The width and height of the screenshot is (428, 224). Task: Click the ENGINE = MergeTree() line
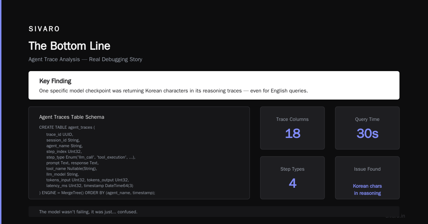tap(97, 193)
